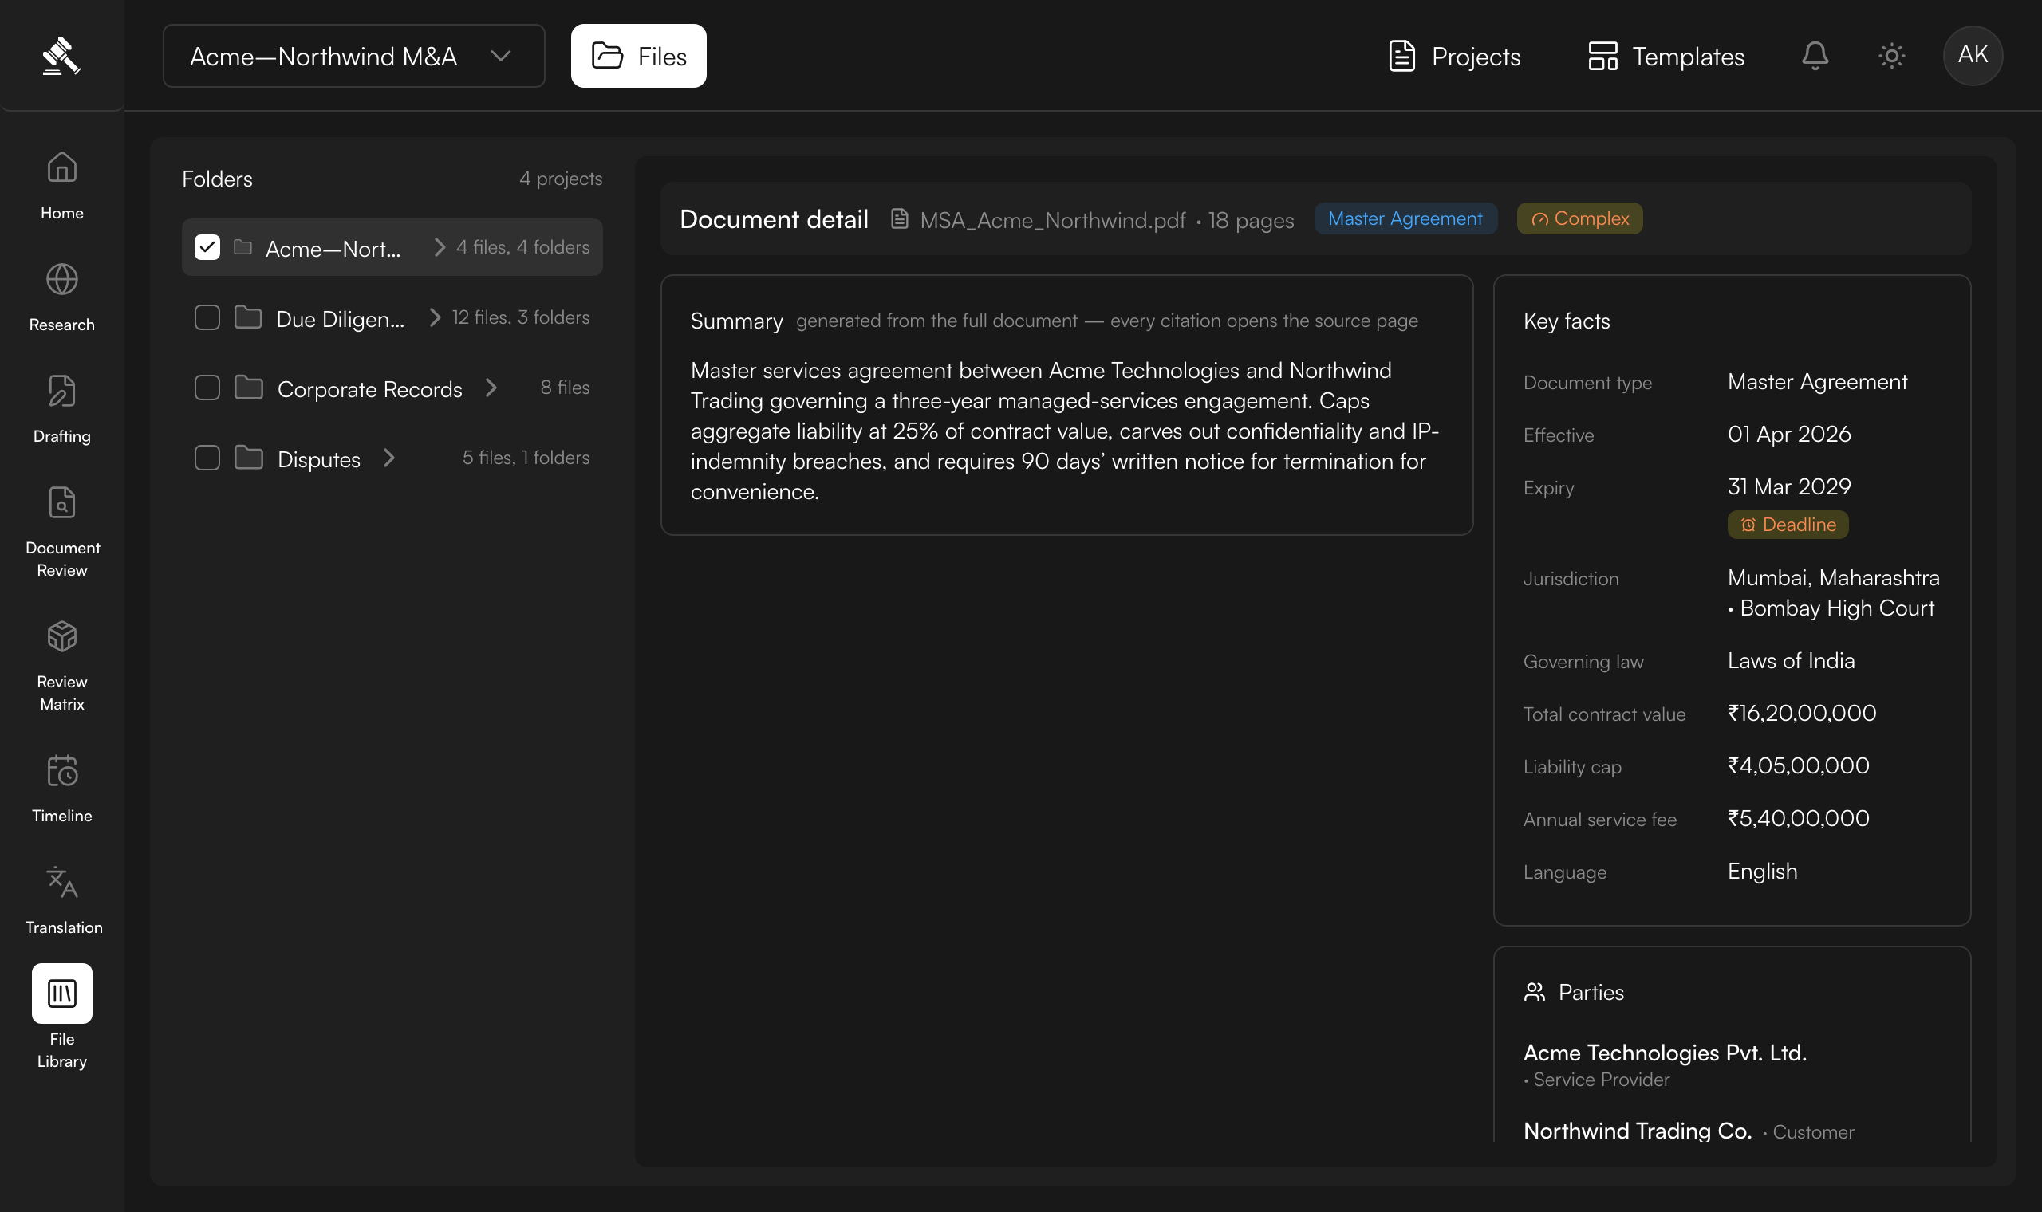Click the Files button
The height and width of the screenshot is (1212, 2042).
point(639,56)
